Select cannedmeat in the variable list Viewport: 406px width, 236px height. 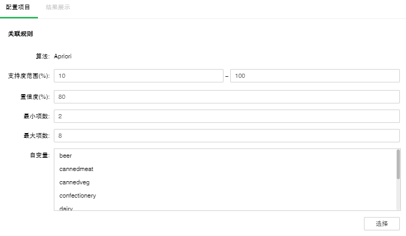coord(76,169)
